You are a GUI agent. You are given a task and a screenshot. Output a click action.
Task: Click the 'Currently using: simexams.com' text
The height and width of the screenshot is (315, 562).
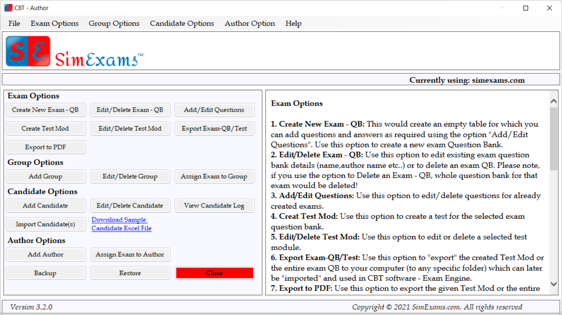(467, 80)
